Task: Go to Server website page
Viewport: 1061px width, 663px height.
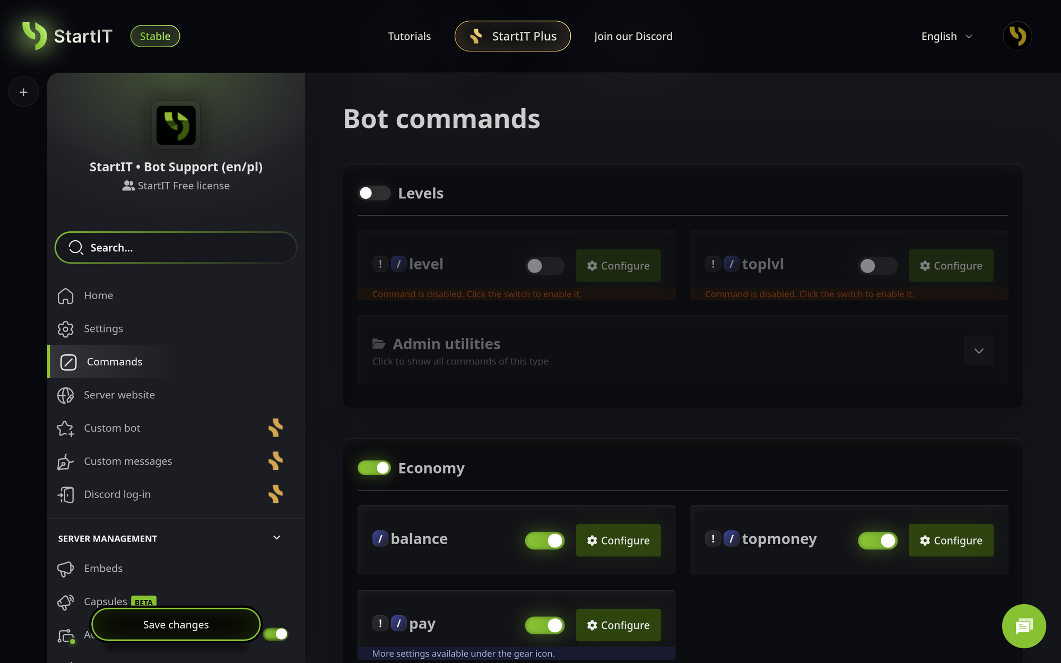Action: coord(176,395)
